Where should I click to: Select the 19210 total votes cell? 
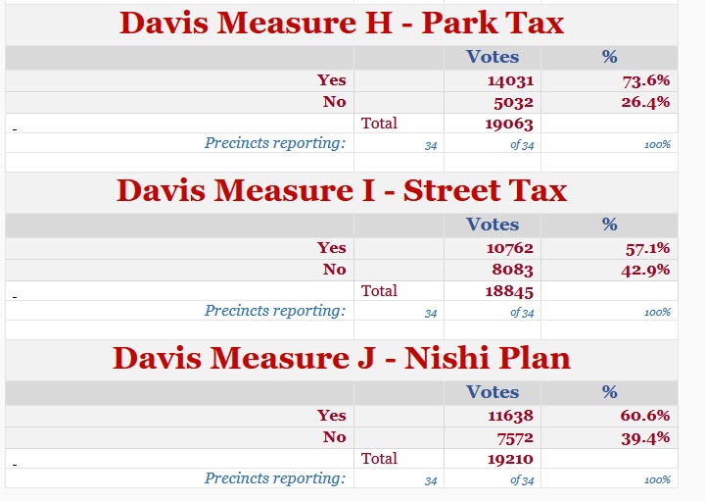point(509,459)
